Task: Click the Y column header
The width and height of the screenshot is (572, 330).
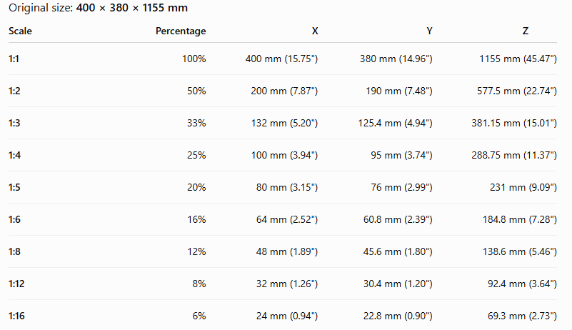Action: pos(429,31)
